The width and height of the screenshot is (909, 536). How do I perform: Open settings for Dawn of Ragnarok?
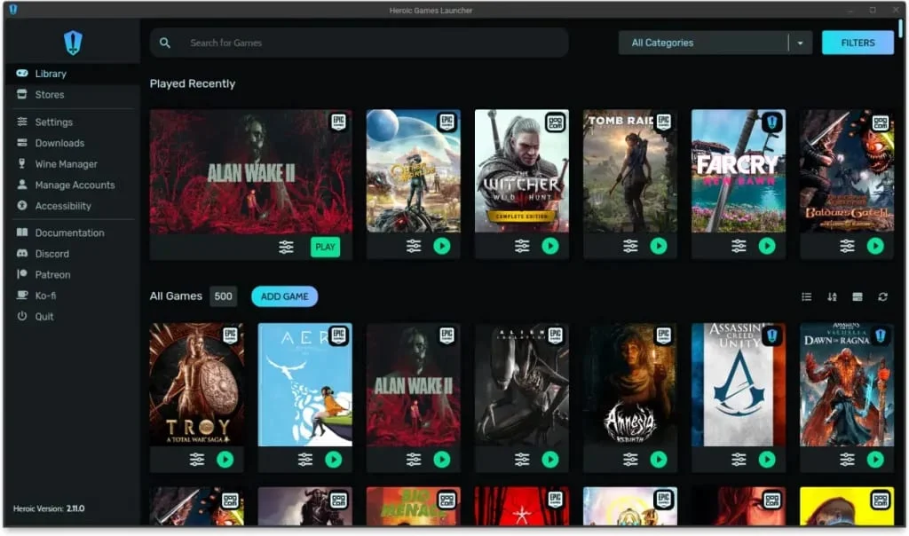[847, 460]
